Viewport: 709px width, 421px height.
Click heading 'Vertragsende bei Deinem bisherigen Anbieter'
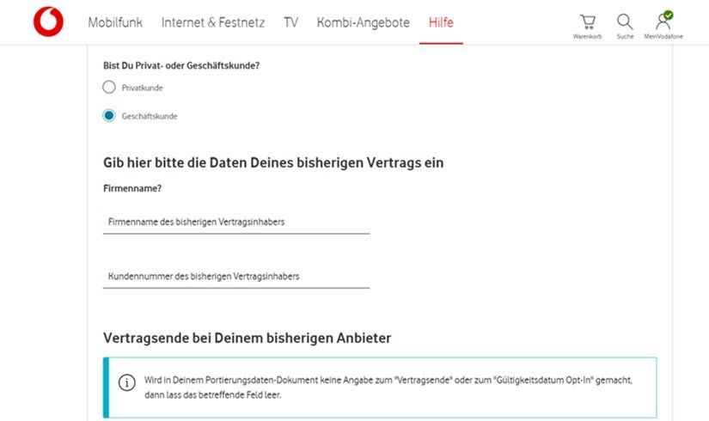[248, 338]
